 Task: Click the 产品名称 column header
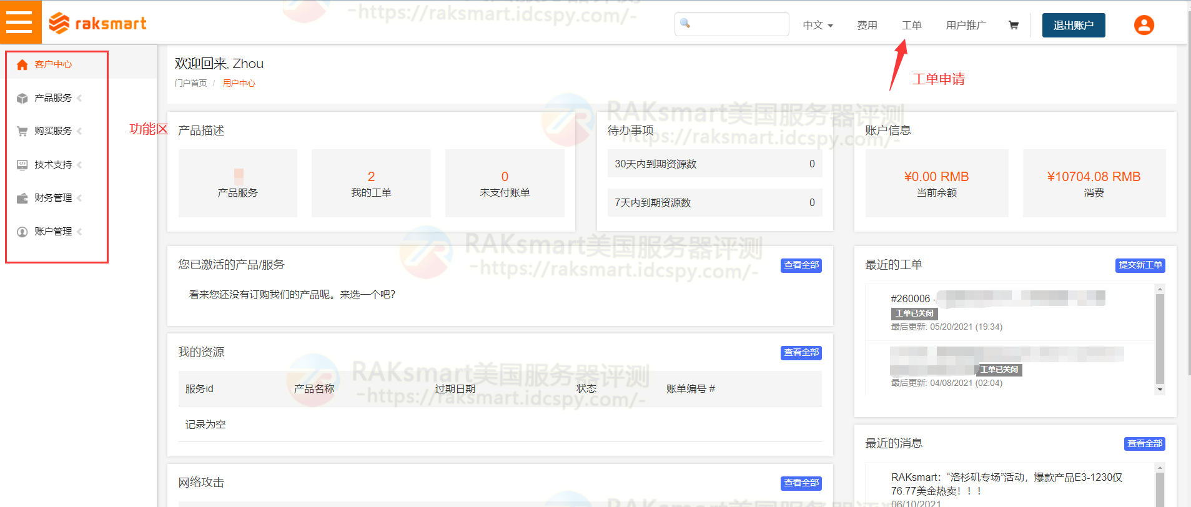point(314,389)
